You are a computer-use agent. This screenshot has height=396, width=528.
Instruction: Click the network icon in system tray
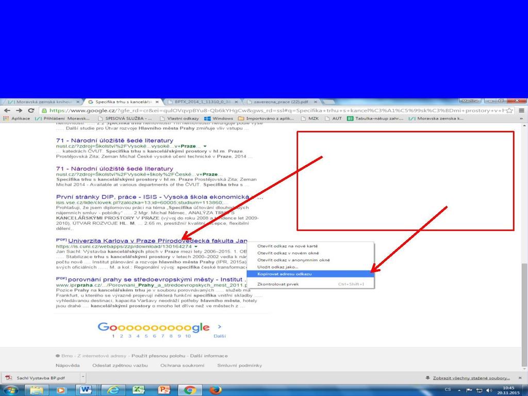(479, 390)
